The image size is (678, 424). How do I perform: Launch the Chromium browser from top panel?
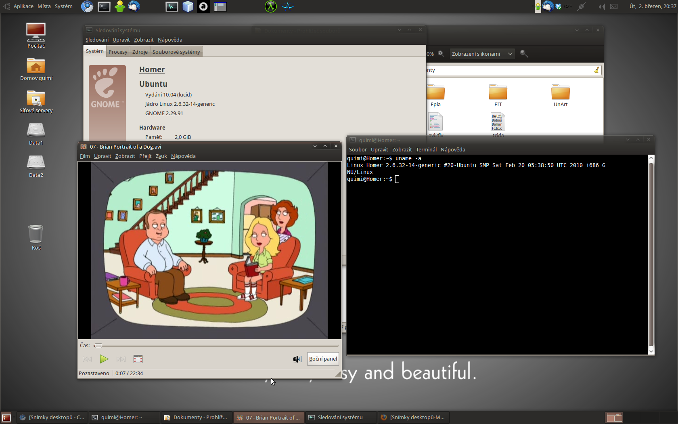pyautogui.click(x=87, y=6)
